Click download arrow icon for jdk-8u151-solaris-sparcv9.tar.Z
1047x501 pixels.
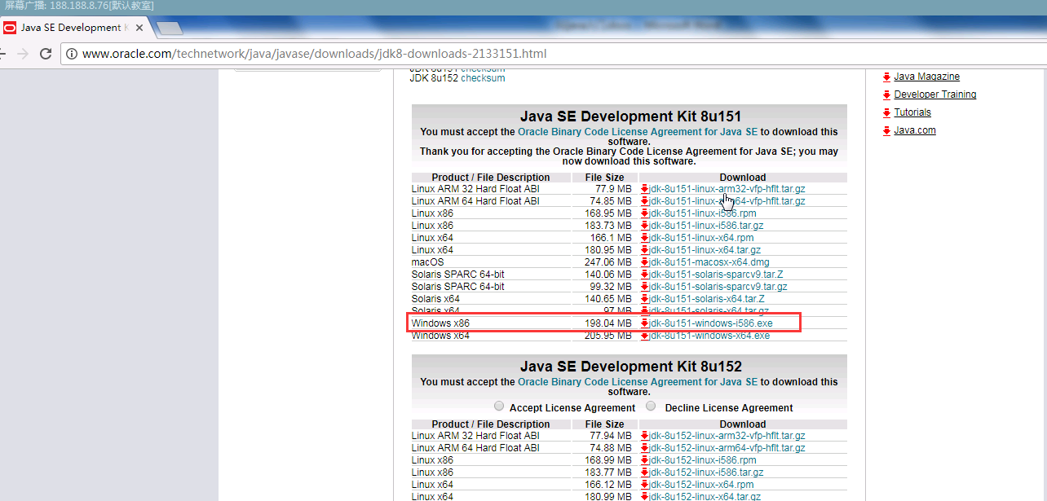point(645,275)
